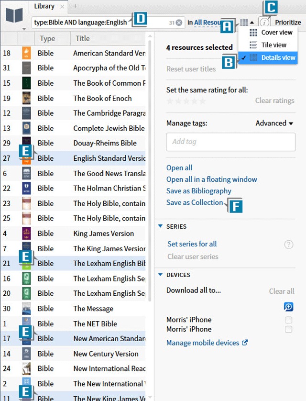Viewport: 306px width, 401px height.
Task: Check the second Morris' iPhone checkbox
Action: (x=288, y=330)
